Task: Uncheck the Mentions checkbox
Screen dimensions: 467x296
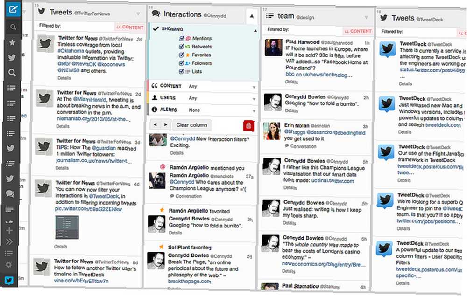Action: tap(181, 38)
